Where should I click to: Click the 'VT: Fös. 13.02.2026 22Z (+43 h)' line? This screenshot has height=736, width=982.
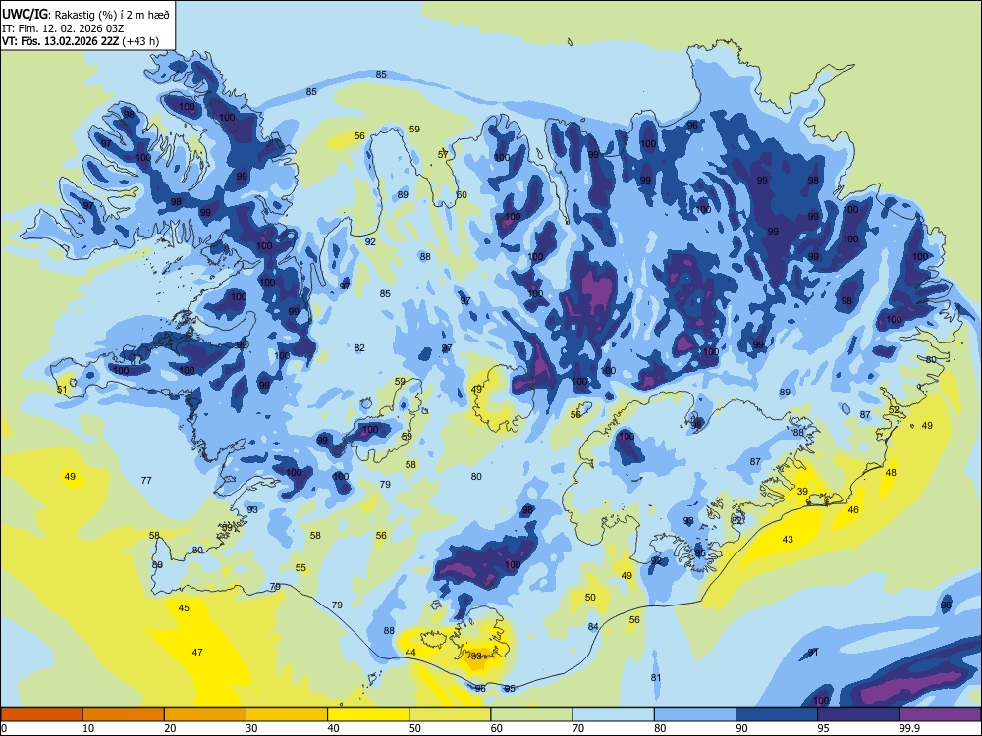tap(81, 41)
